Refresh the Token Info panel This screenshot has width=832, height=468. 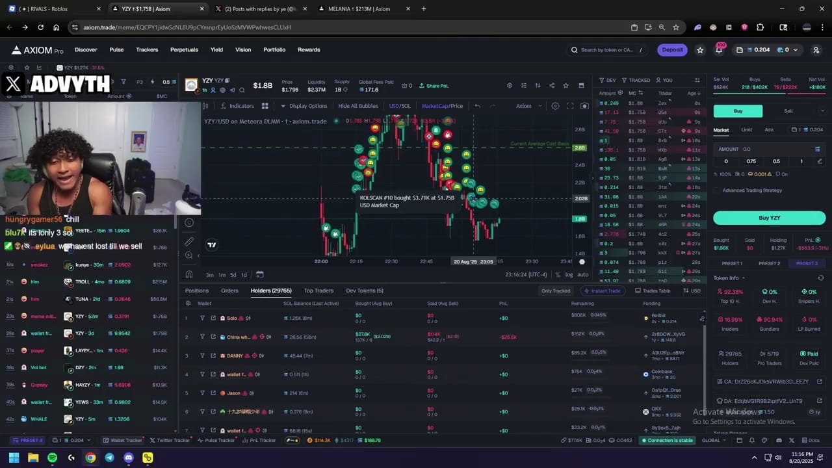click(821, 278)
